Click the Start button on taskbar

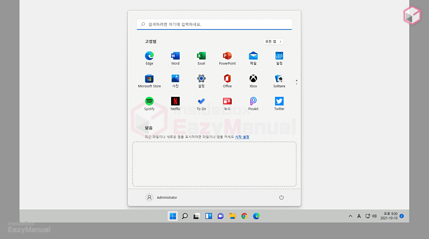point(173,216)
